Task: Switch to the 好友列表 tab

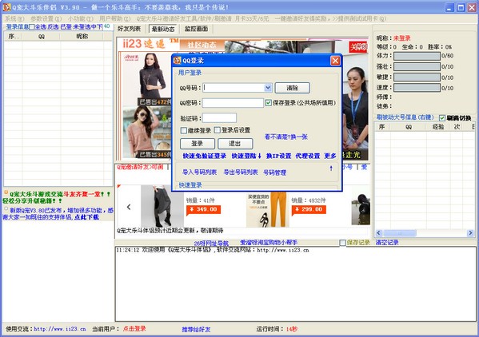Action: coord(129,29)
